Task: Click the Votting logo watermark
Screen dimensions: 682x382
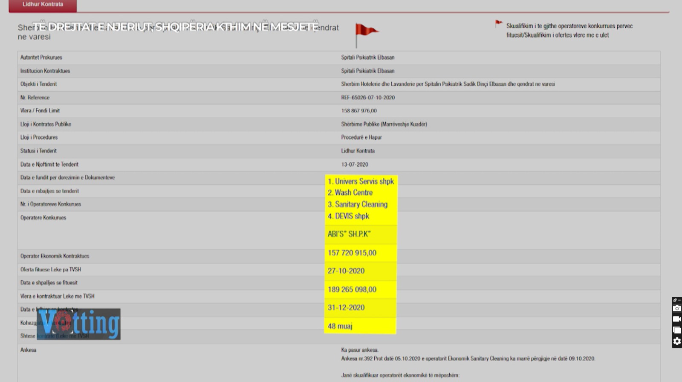Action: coord(79,324)
